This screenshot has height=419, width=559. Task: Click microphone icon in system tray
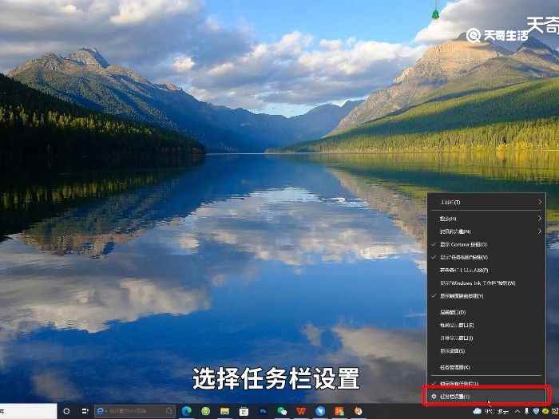click(x=526, y=412)
